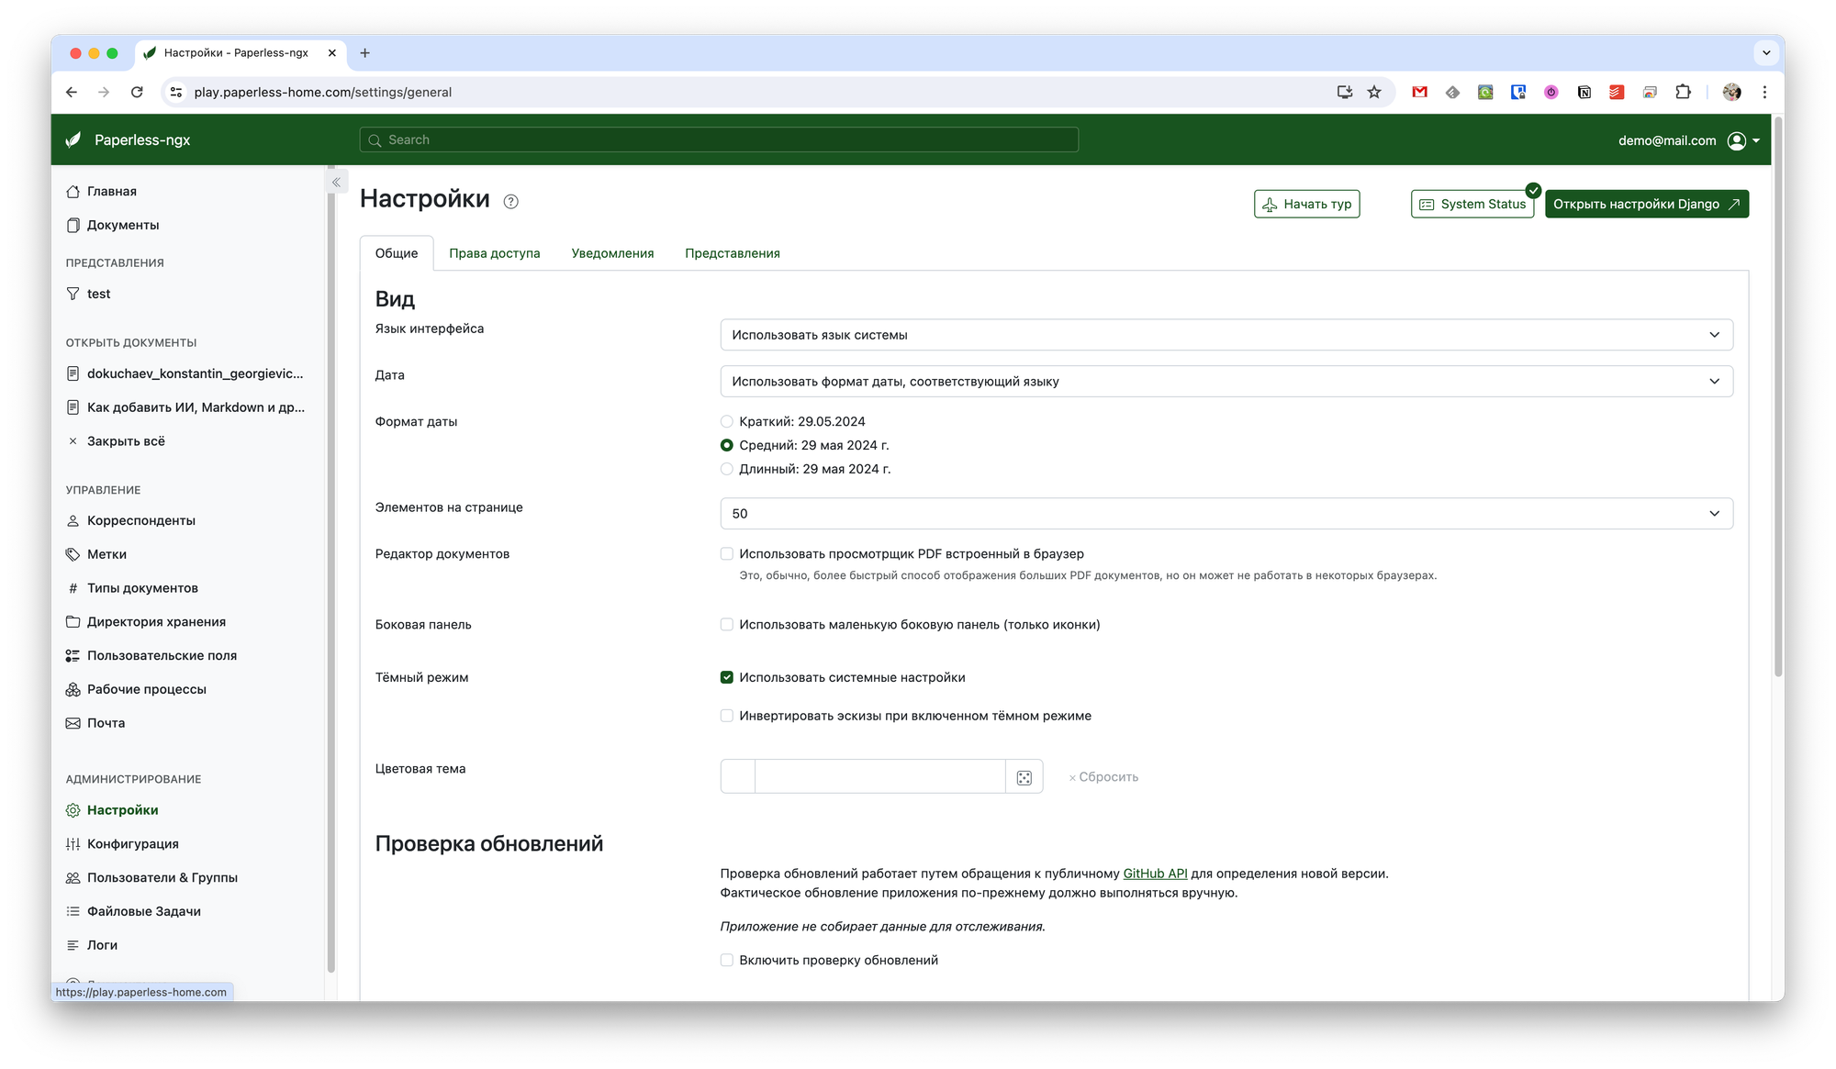Bookmark page with star icon
1836x1069 pixels.
(x=1374, y=92)
